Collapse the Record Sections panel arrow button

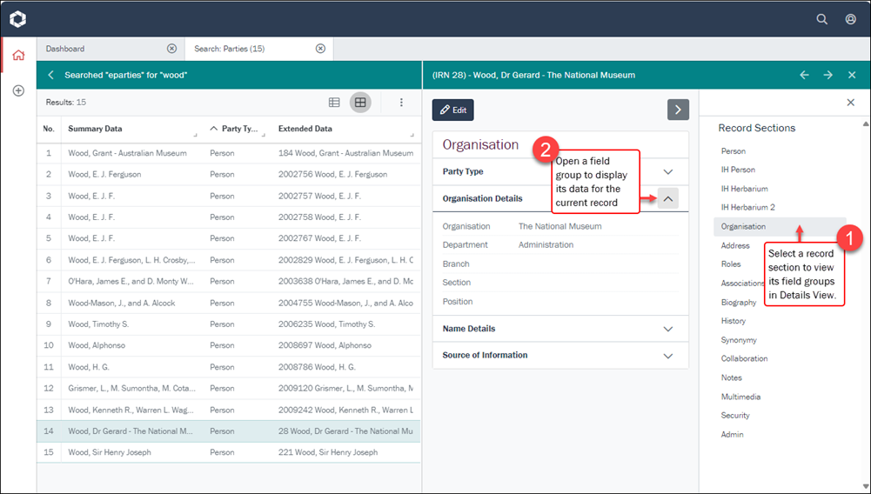click(x=678, y=110)
